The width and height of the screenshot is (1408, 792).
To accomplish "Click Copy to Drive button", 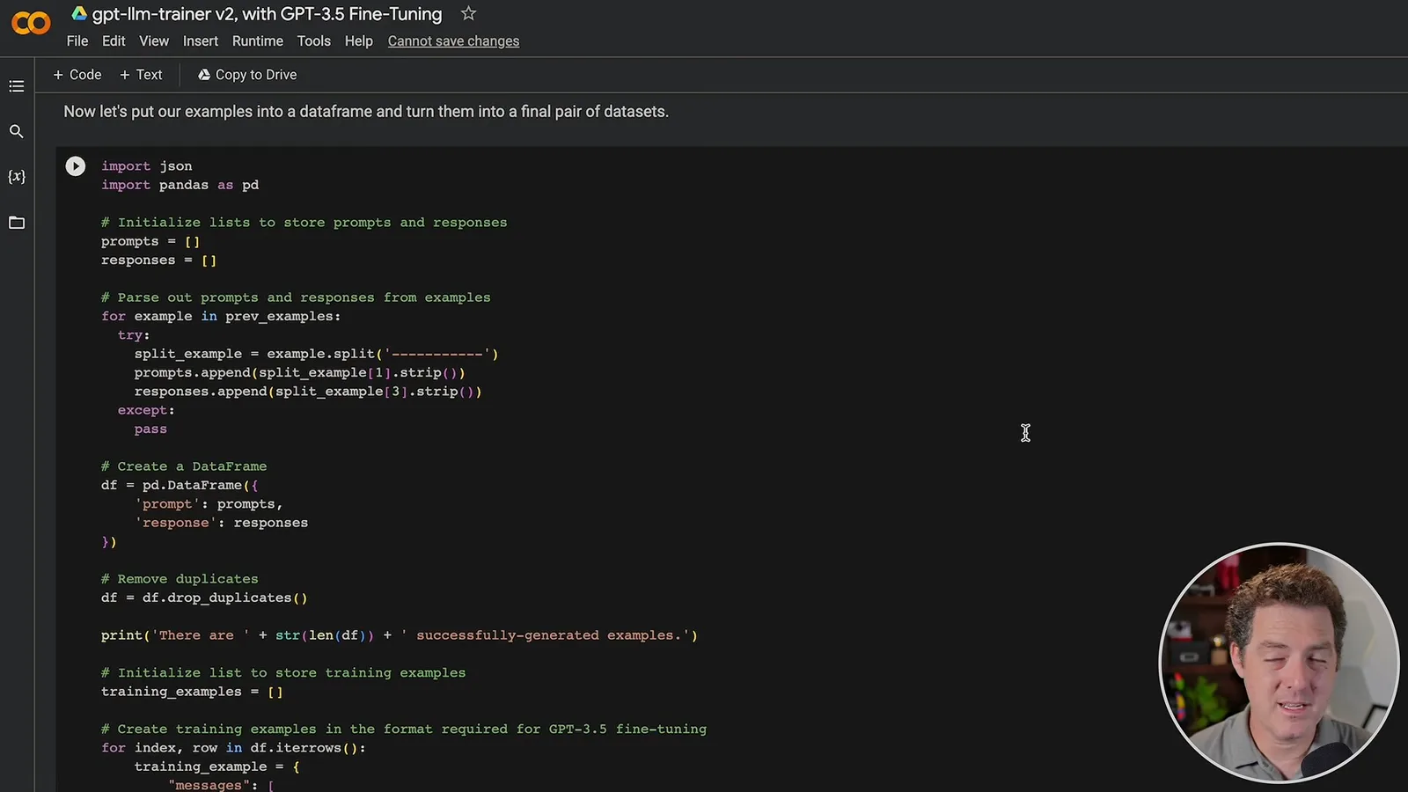I will [247, 75].
